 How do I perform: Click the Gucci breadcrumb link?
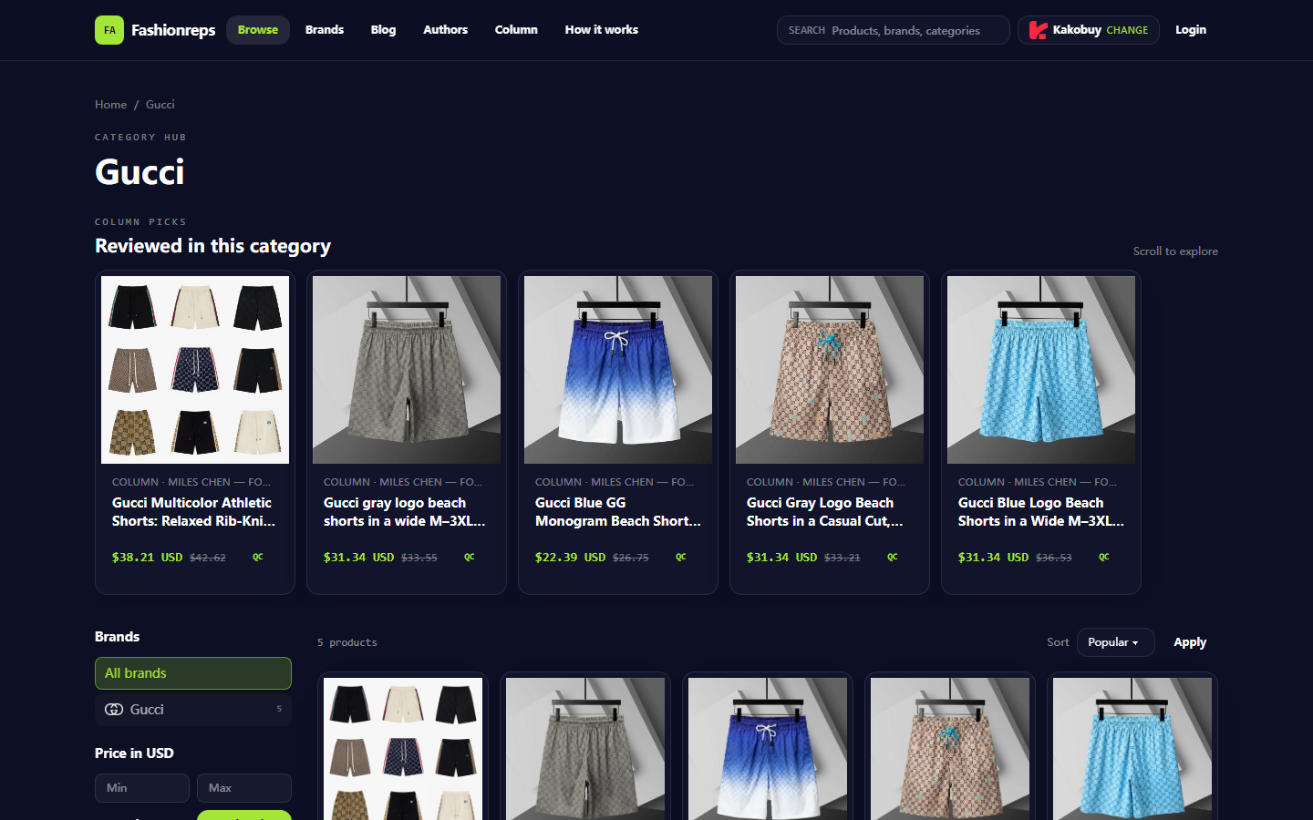(160, 105)
